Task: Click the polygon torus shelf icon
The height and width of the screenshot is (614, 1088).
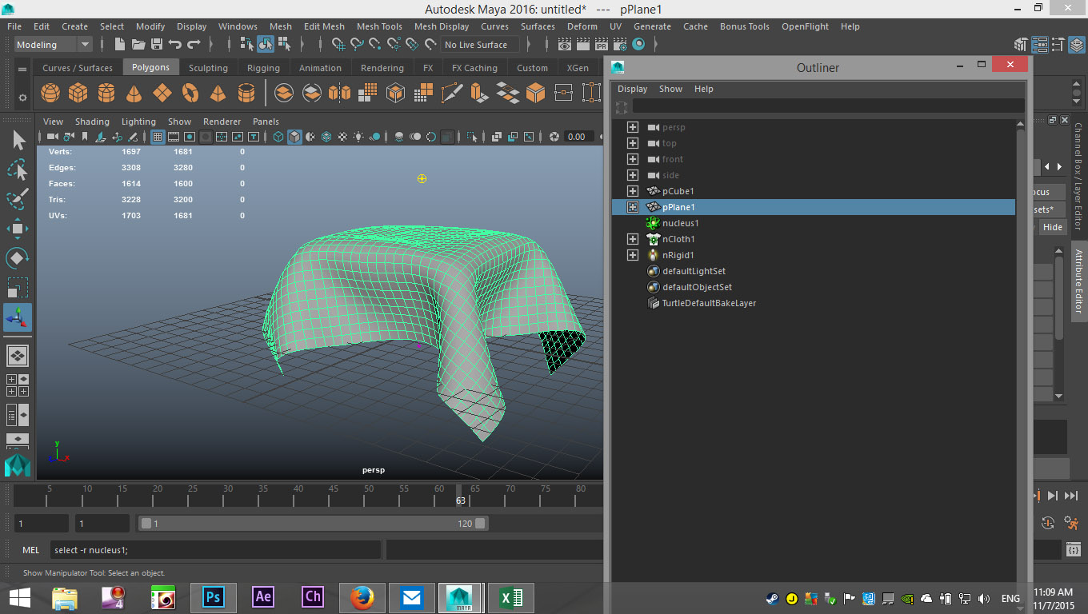Action: [x=190, y=94]
